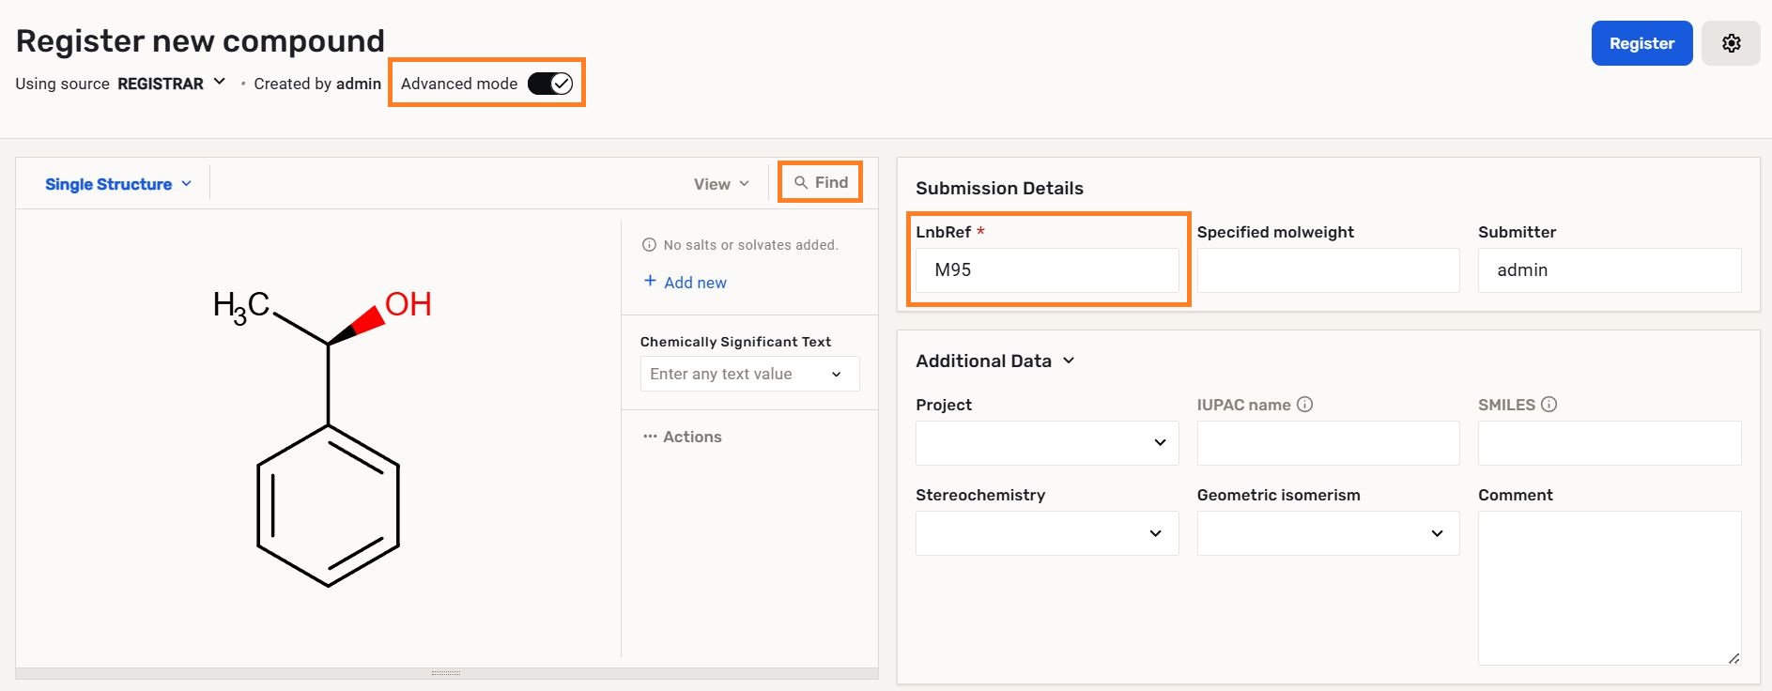The height and width of the screenshot is (691, 1772).
Task: Click the IUPAC name info icon
Action: [1304, 405]
